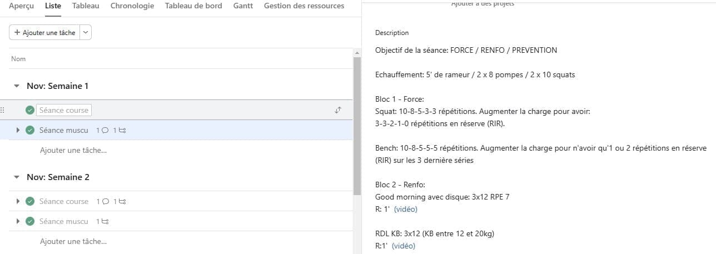Open dropdown arrow next to Ajouter une tâche
This screenshot has height=254, width=716.
point(86,33)
